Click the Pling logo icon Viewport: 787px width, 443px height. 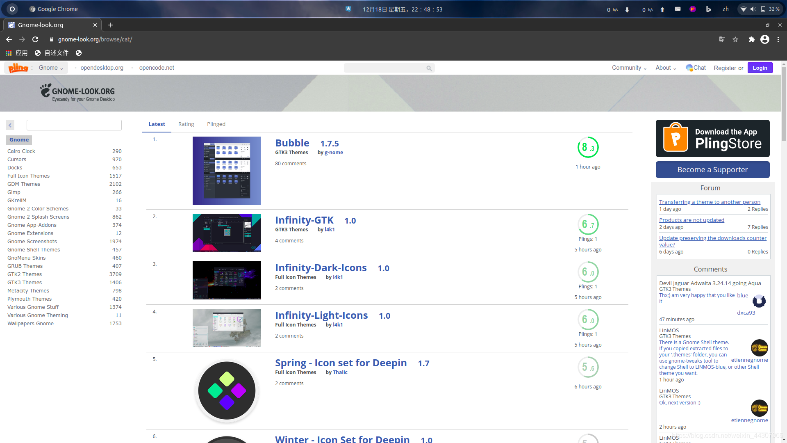(x=18, y=68)
